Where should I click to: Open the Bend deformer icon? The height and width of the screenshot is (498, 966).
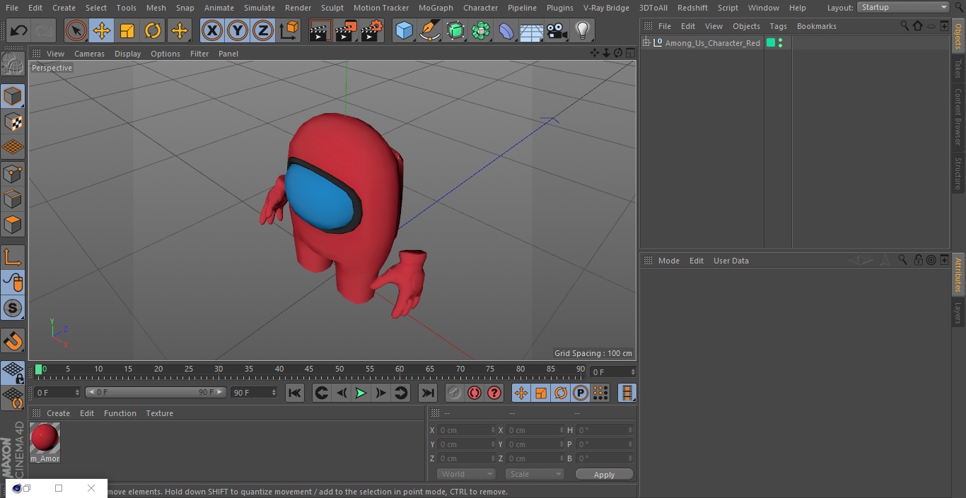(506, 30)
